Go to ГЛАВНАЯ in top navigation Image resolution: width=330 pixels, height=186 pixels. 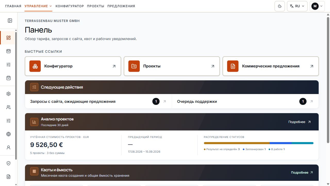[13, 6]
